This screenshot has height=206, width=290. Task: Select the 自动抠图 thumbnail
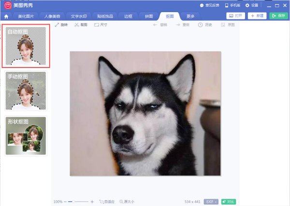point(26,46)
